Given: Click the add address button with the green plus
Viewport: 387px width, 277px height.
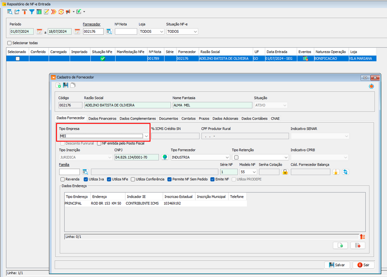Looking at the screenshot, I should [x=340, y=246].
